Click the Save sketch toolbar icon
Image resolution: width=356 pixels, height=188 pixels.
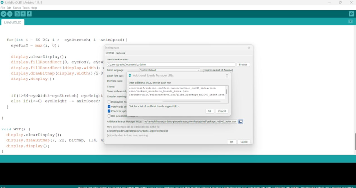click(30, 14)
